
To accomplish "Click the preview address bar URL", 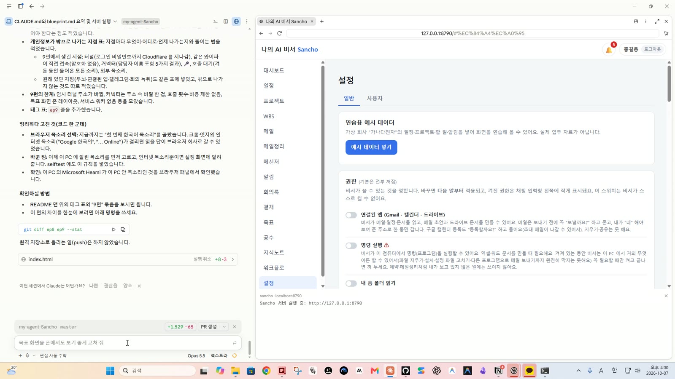I will (x=472, y=33).
